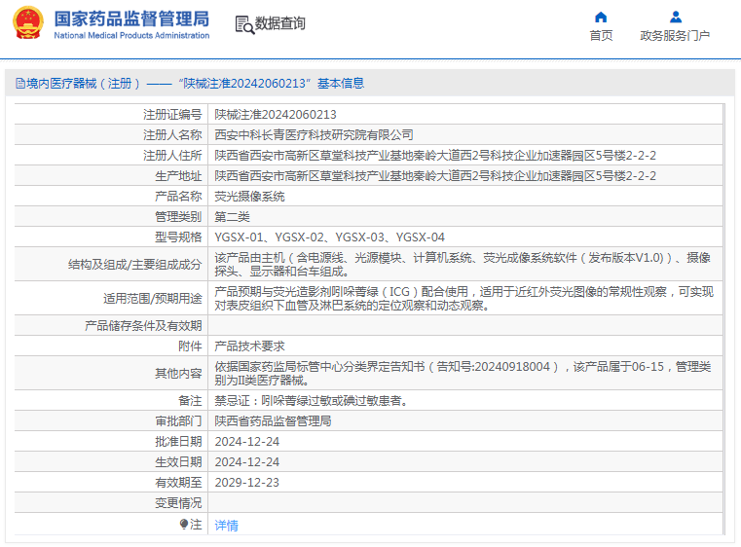Click approval date 2024-12-24 in 批准日期 row
Viewport: 741px width, 547px height.
tap(247, 442)
